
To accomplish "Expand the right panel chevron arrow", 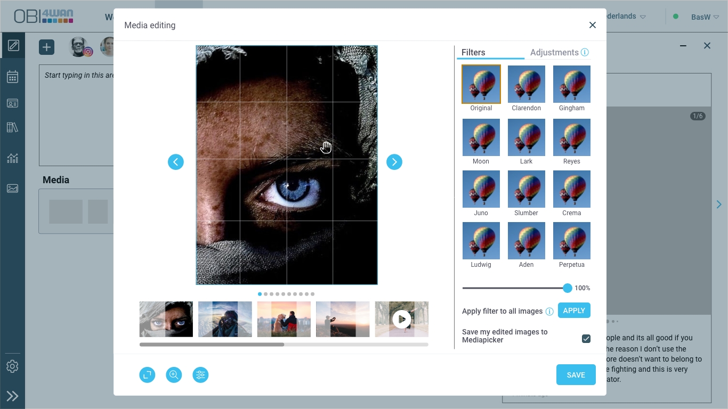I will pos(719,204).
